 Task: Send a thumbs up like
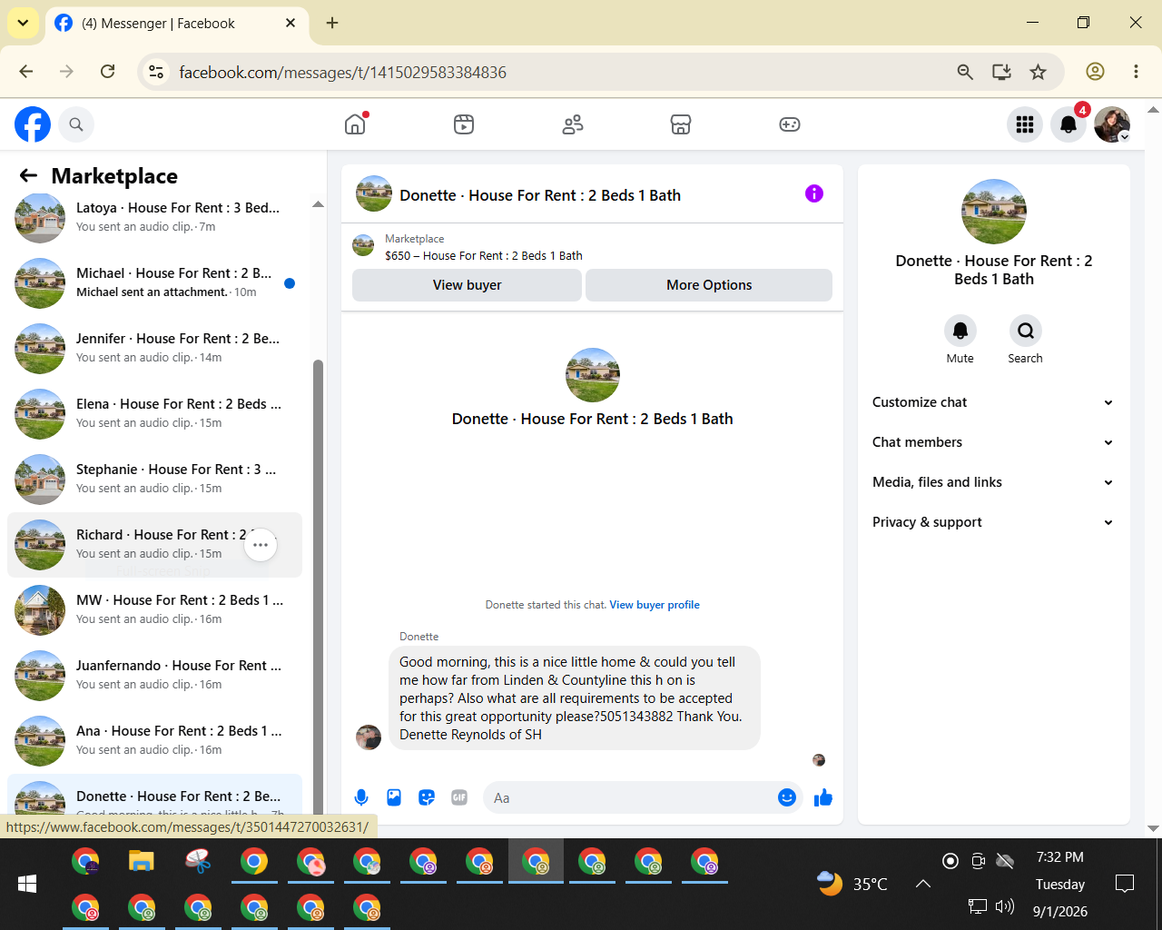click(823, 797)
